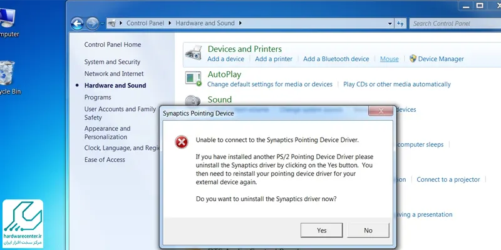
Task: Click Add a printer link
Action: pyautogui.click(x=274, y=59)
